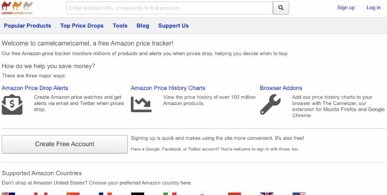Click the Sign up link

click(x=346, y=8)
